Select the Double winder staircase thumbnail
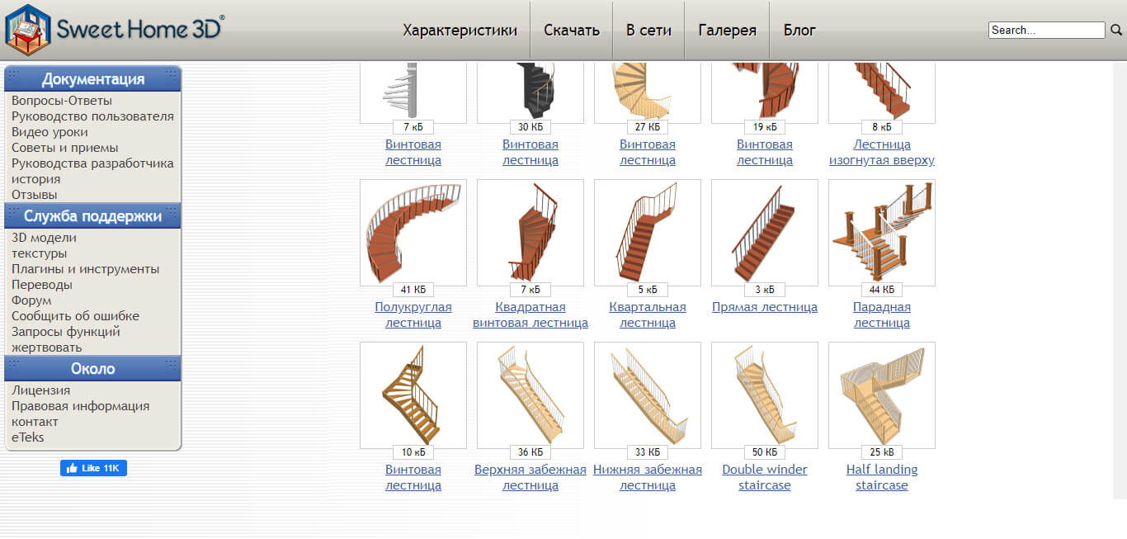 765,395
